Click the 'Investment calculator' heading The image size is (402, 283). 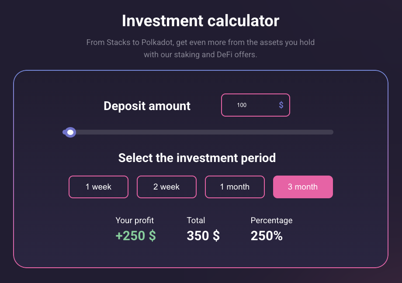pos(201,21)
